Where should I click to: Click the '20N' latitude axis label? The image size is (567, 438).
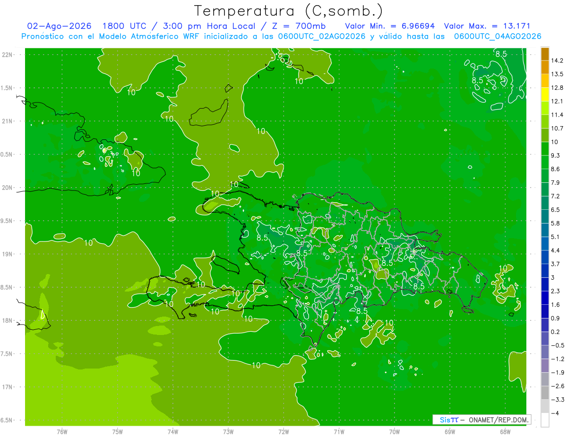tap(8, 188)
